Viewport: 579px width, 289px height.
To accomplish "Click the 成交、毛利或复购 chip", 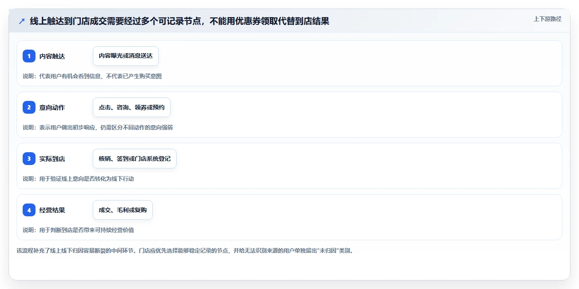I will [x=123, y=210].
